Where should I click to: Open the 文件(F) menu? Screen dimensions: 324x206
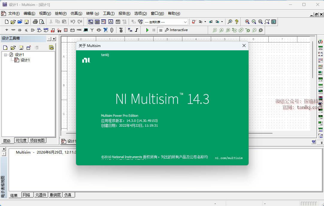tap(14, 13)
